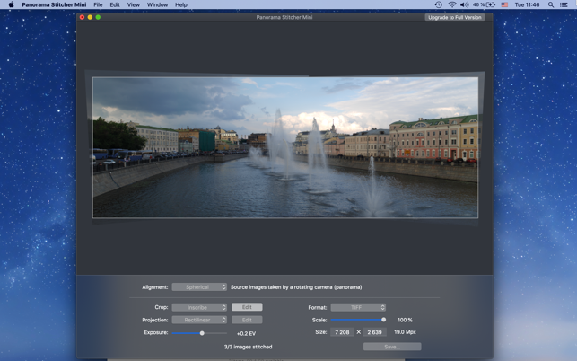
Task: Adjust the Exposure slider handle
Action: click(x=202, y=333)
